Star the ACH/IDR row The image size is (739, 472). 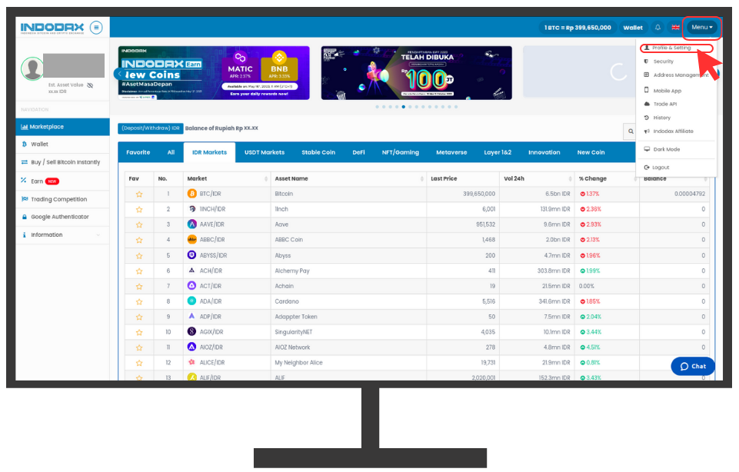click(139, 271)
